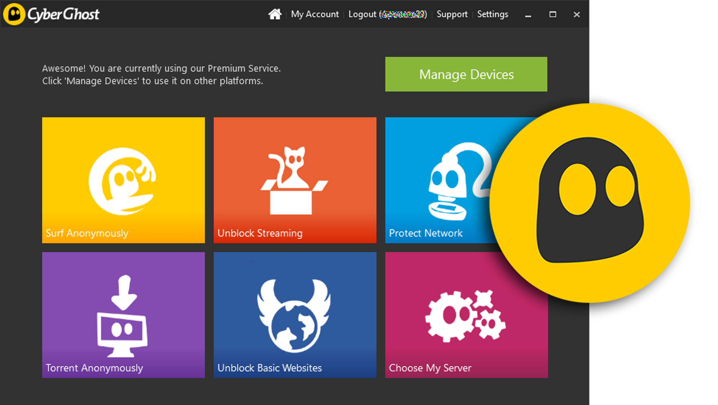Select the Unblock Streaming tile
This screenshot has width=718, height=405.
(x=295, y=180)
